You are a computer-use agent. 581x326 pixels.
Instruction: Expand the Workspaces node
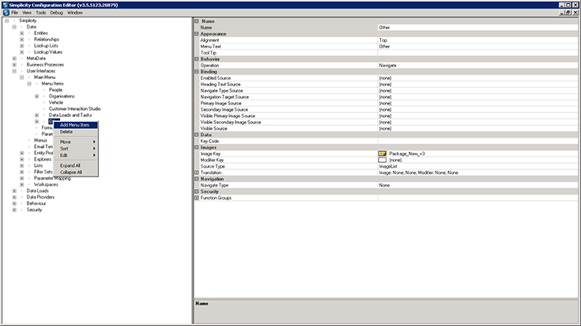tap(21, 184)
